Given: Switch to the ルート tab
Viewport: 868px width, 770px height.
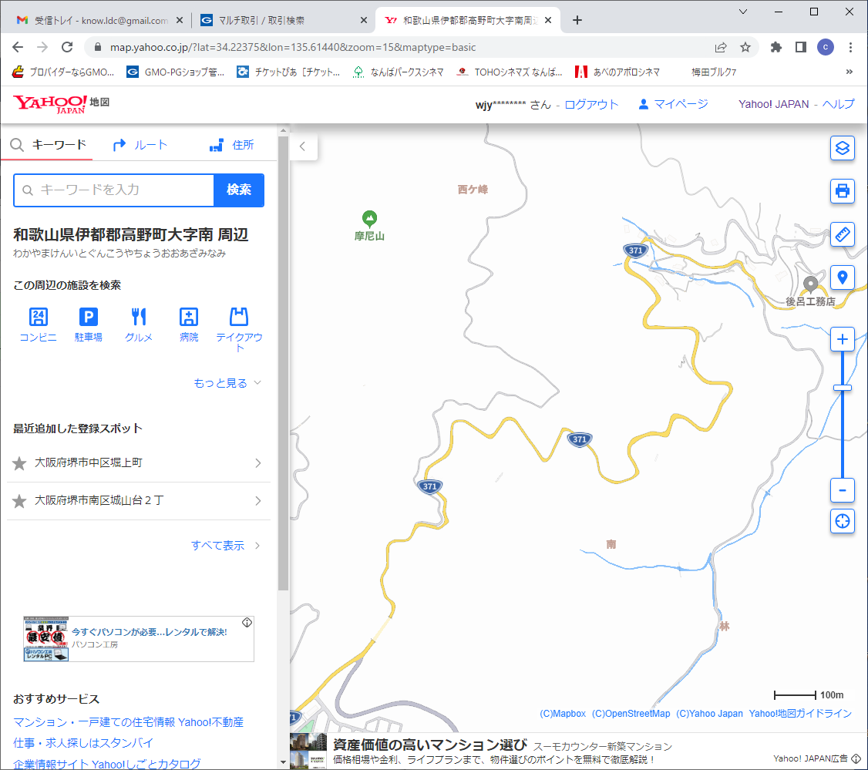Looking at the screenshot, I should click(140, 145).
